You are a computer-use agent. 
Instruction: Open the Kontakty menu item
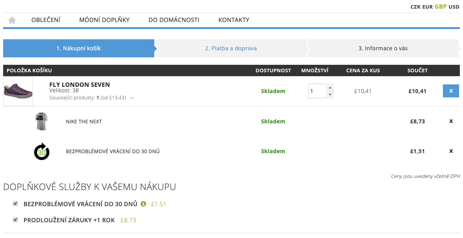[x=234, y=20]
